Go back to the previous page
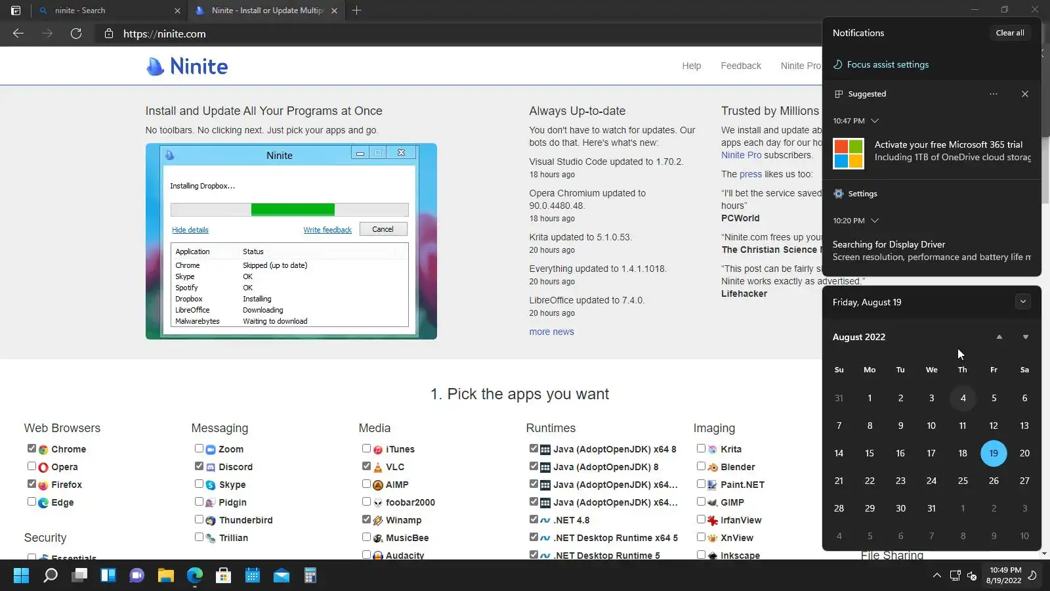The width and height of the screenshot is (1050, 591). click(18, 33)
